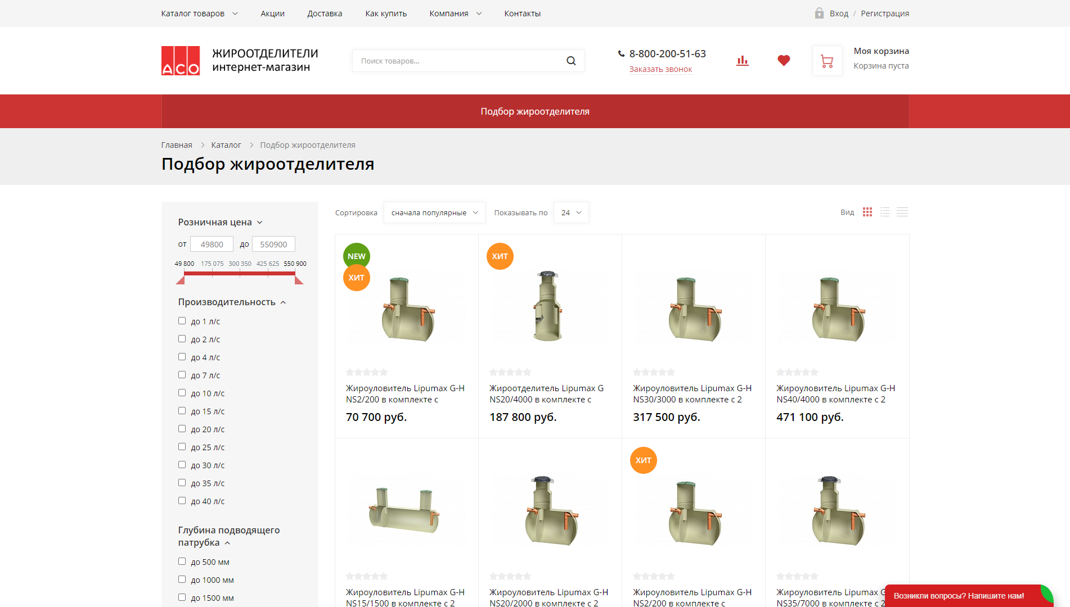Open sort order dropdown сначала популярные
This screenshot has width=1070, height=607.
(x=434, y=212)
